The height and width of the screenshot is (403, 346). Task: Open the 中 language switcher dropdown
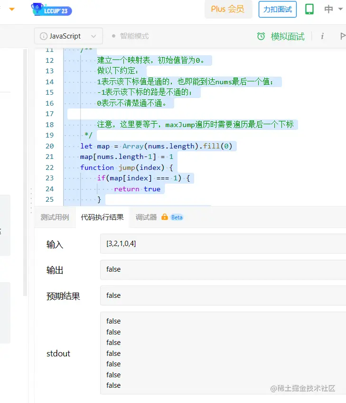[x=333, y=9]
